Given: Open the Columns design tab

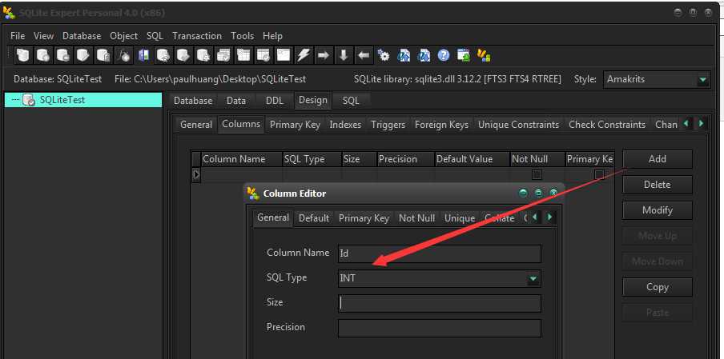Looking at the screenshot, I should (241, 124).
